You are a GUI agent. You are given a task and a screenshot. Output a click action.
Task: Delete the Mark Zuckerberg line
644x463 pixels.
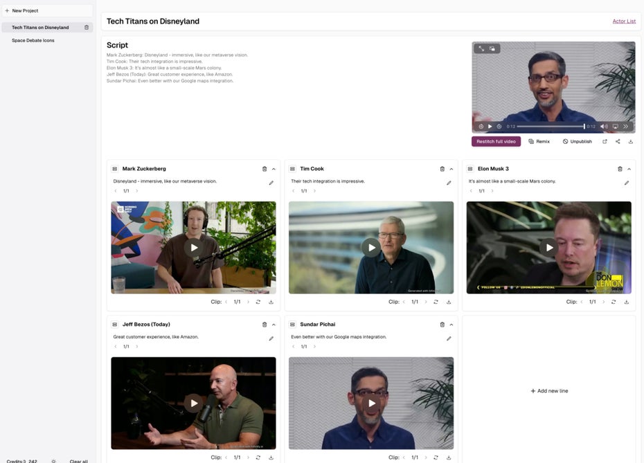point(265,169)
